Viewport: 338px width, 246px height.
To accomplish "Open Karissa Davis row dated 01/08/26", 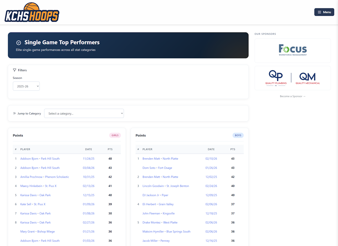I will (x=35, y=213).
